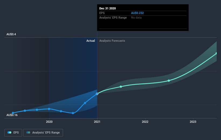Select the mid-2021 forecast data point
This screenshot has height=140, width=221.
121,87
